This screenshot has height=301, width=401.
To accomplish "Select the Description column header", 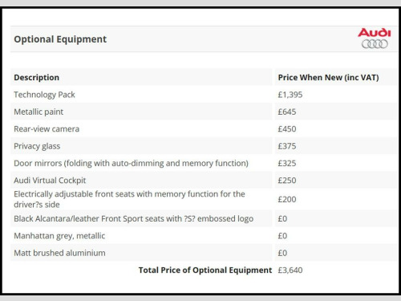I will [x=36, y=77].
